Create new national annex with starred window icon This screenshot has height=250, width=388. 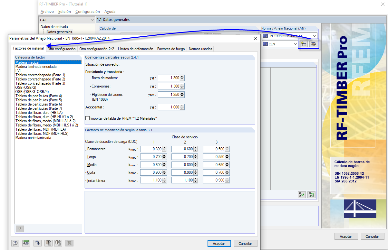(303, 44)
